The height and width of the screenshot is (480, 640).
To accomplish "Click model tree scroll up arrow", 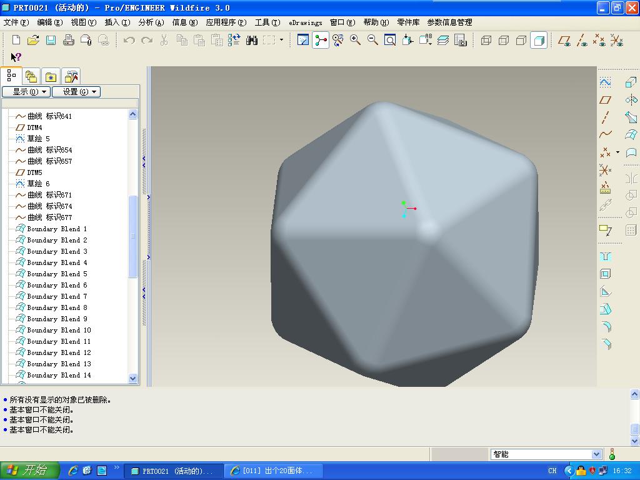I will (x=132, y=114).
